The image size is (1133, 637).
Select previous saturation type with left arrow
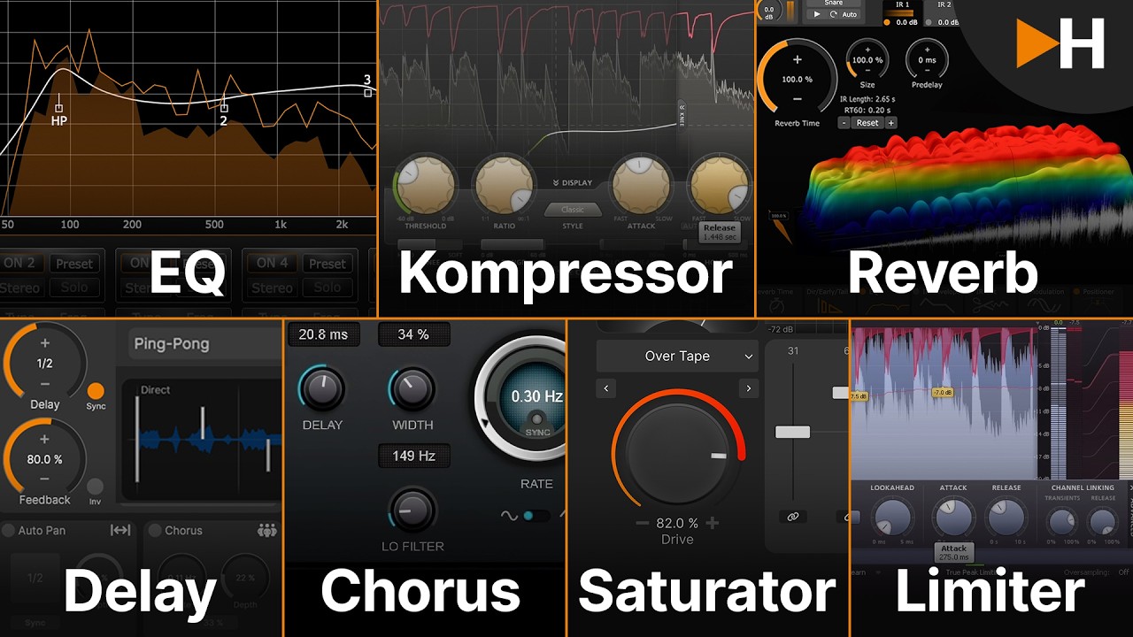[606, 388]
